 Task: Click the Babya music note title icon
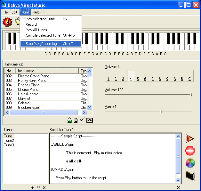point(4,5)
